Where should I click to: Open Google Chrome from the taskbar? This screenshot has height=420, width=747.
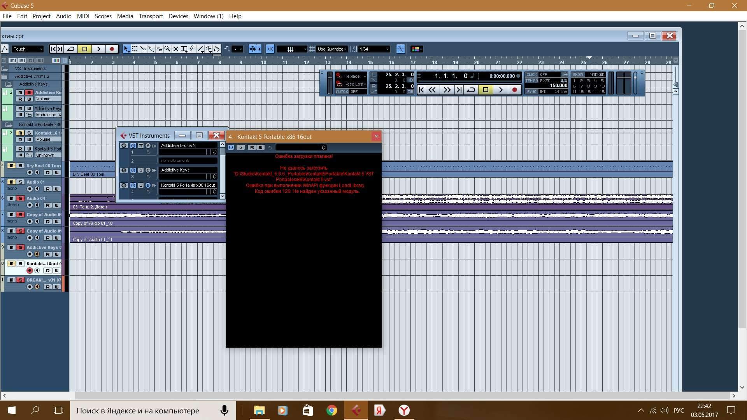(x=331, y=410)
